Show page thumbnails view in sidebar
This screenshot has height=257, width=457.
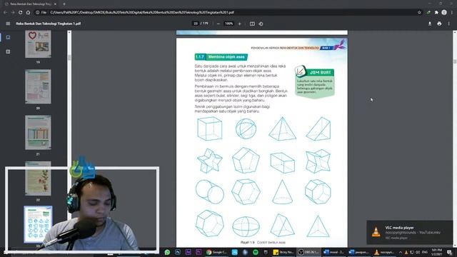coord(8,37)
